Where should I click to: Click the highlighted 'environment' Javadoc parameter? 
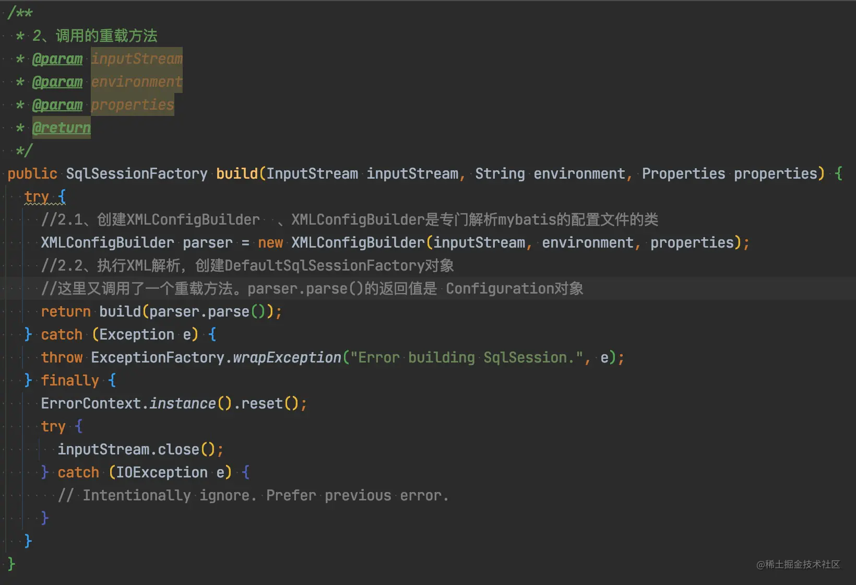[137, 82]
